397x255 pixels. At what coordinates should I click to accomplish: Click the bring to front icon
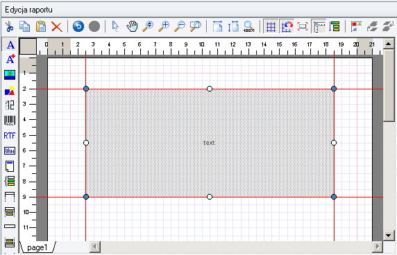point(388,26)
